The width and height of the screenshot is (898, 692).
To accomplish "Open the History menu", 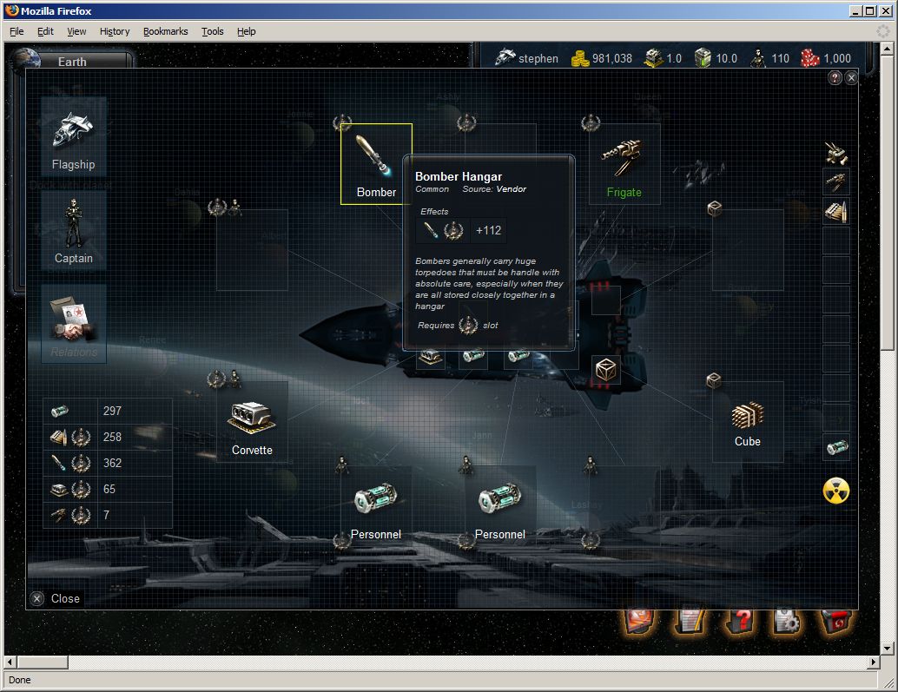I will coord(114,31).
